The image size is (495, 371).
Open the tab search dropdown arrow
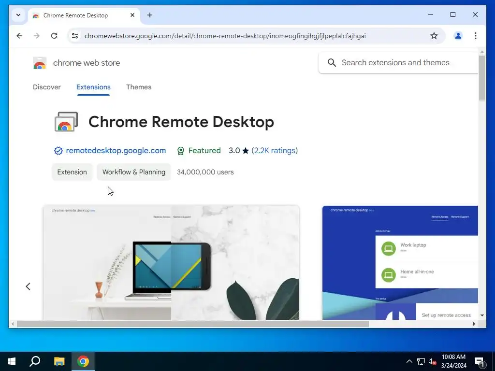(18, 15)
